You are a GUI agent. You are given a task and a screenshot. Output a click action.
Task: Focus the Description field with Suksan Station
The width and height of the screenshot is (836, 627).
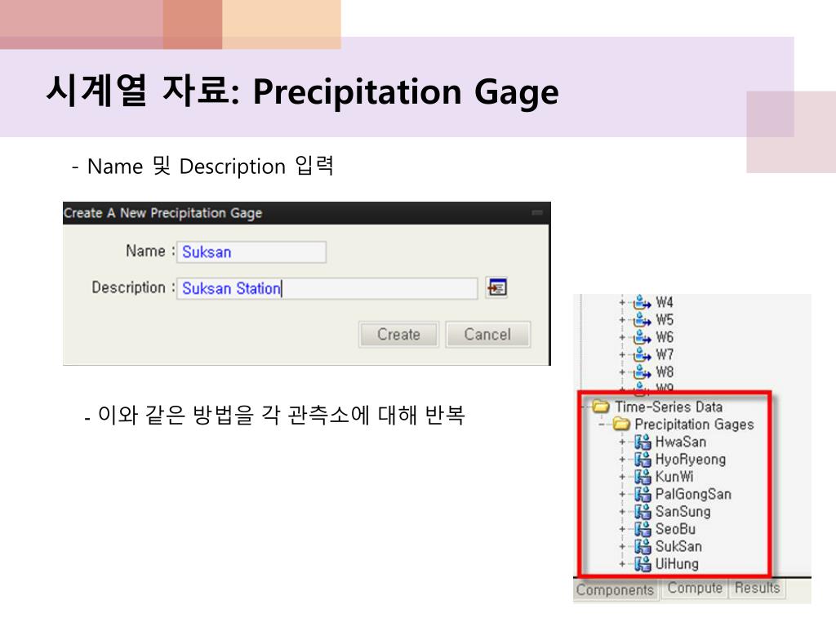pyautogui.click(x=327, y=288)
